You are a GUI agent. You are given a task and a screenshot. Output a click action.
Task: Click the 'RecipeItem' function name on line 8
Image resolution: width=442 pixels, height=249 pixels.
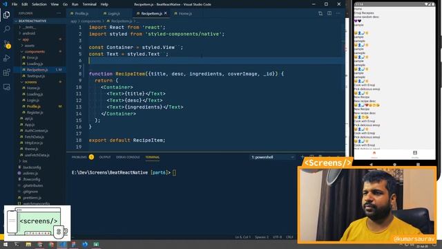coord(131,74)
